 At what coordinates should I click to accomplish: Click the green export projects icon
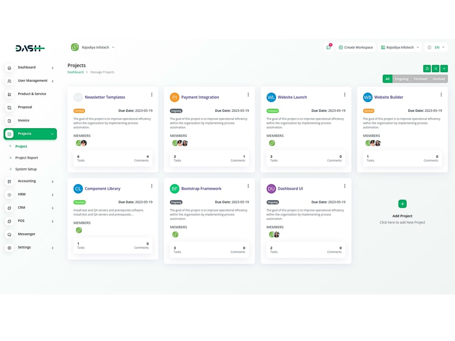(x=427, y=68)
